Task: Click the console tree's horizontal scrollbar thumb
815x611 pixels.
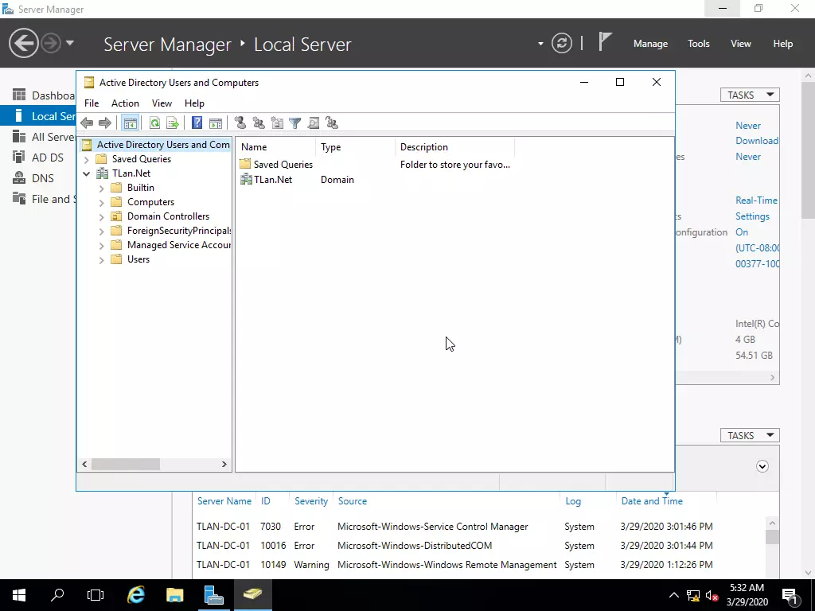Action: [x=126, y=464]
